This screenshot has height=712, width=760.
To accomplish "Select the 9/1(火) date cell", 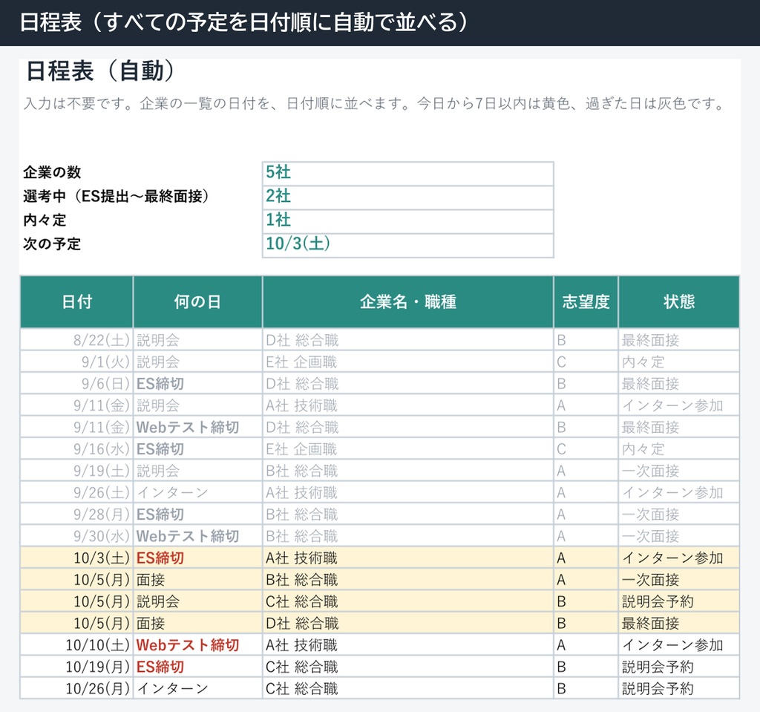I will pyautogui.click(x=76, y=362).
